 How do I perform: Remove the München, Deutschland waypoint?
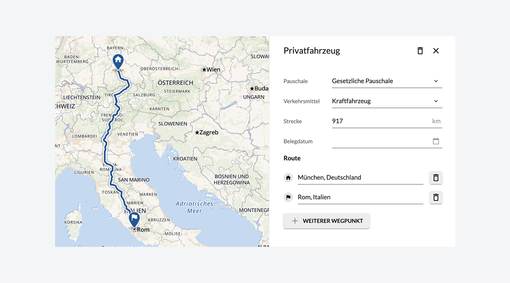(x=436, y=178)
